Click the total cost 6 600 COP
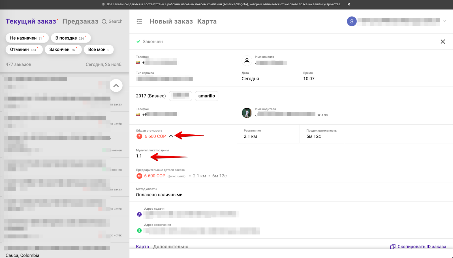The width and height of the screenshot is (453, 258). point(155,136)
